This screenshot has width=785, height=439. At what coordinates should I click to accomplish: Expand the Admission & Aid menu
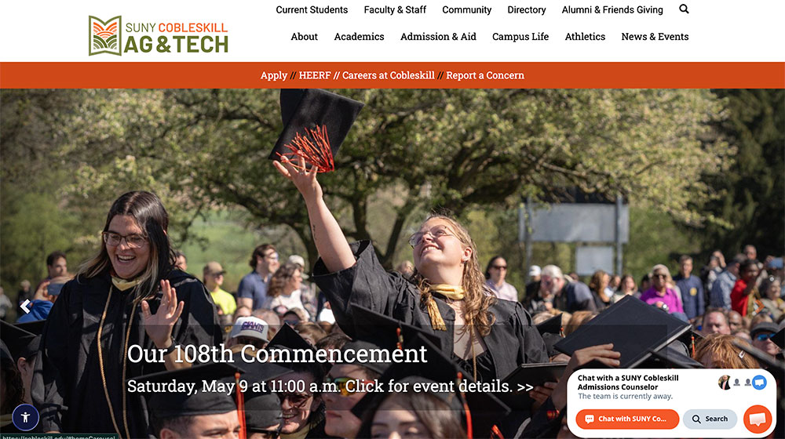coord(438,37)
